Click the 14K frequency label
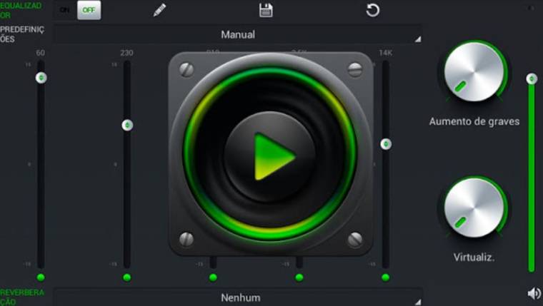The image size is (543, 306). tap(386, 53)
